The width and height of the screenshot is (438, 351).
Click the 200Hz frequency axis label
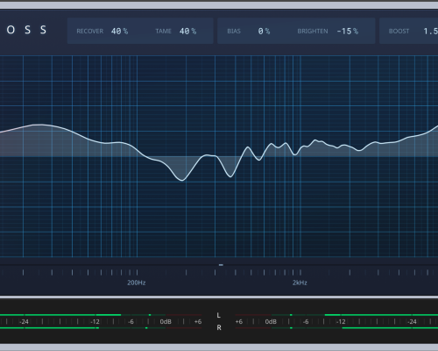tap(137, 283)
